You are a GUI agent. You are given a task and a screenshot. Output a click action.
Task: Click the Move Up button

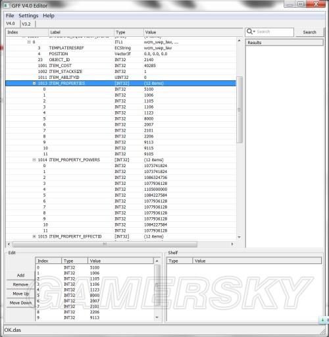[x=20, y=294]
